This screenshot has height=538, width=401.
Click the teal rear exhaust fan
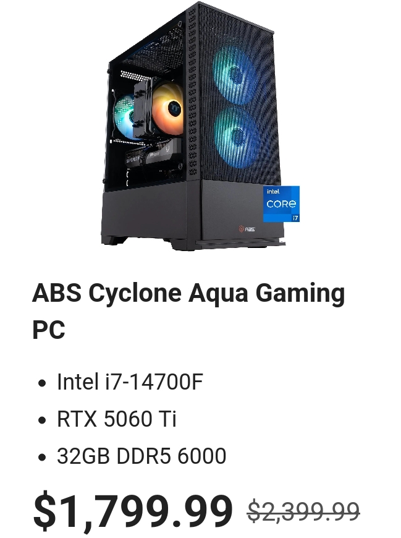124,116
